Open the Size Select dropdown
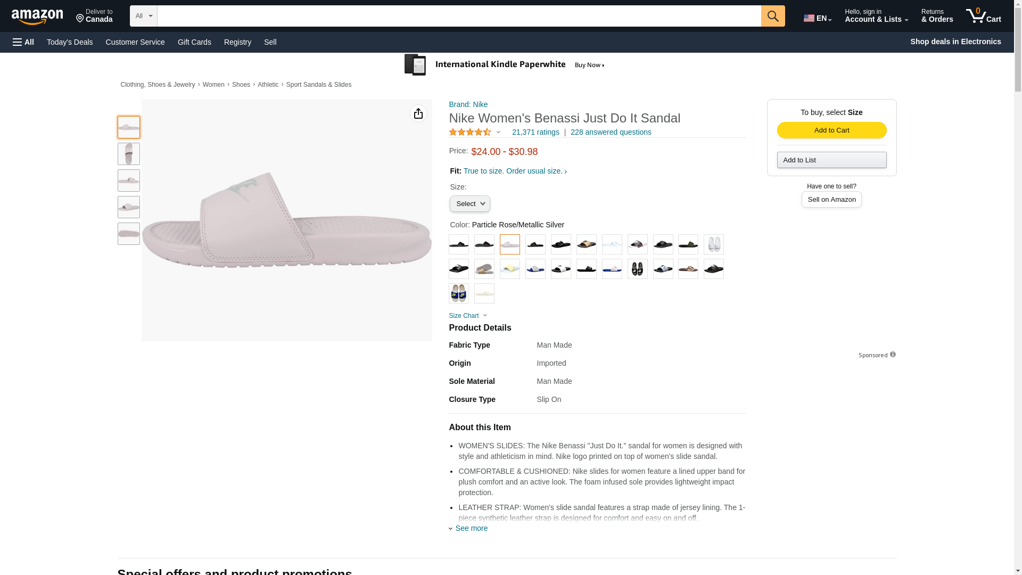 point(469,204)
